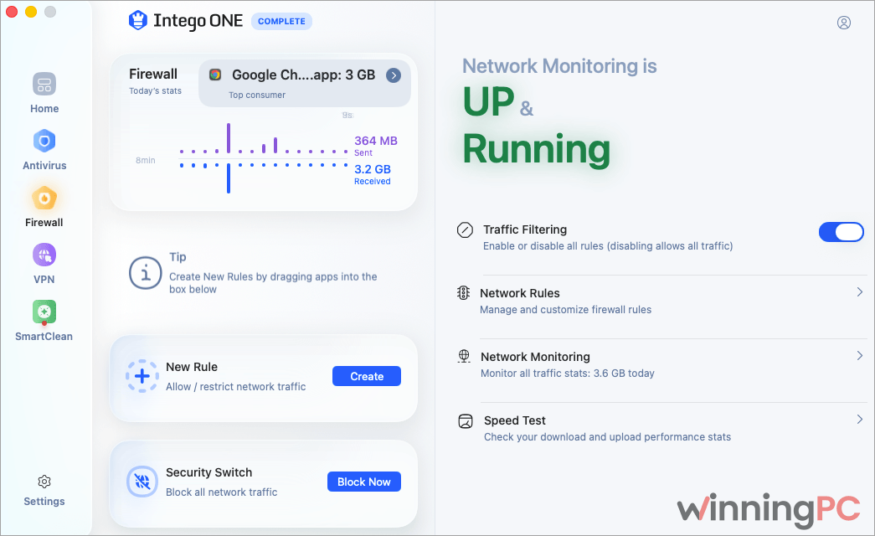This screenshot has height=536, width=875.
Task: Close the window with red button
Action: click(x=12, y=12)
